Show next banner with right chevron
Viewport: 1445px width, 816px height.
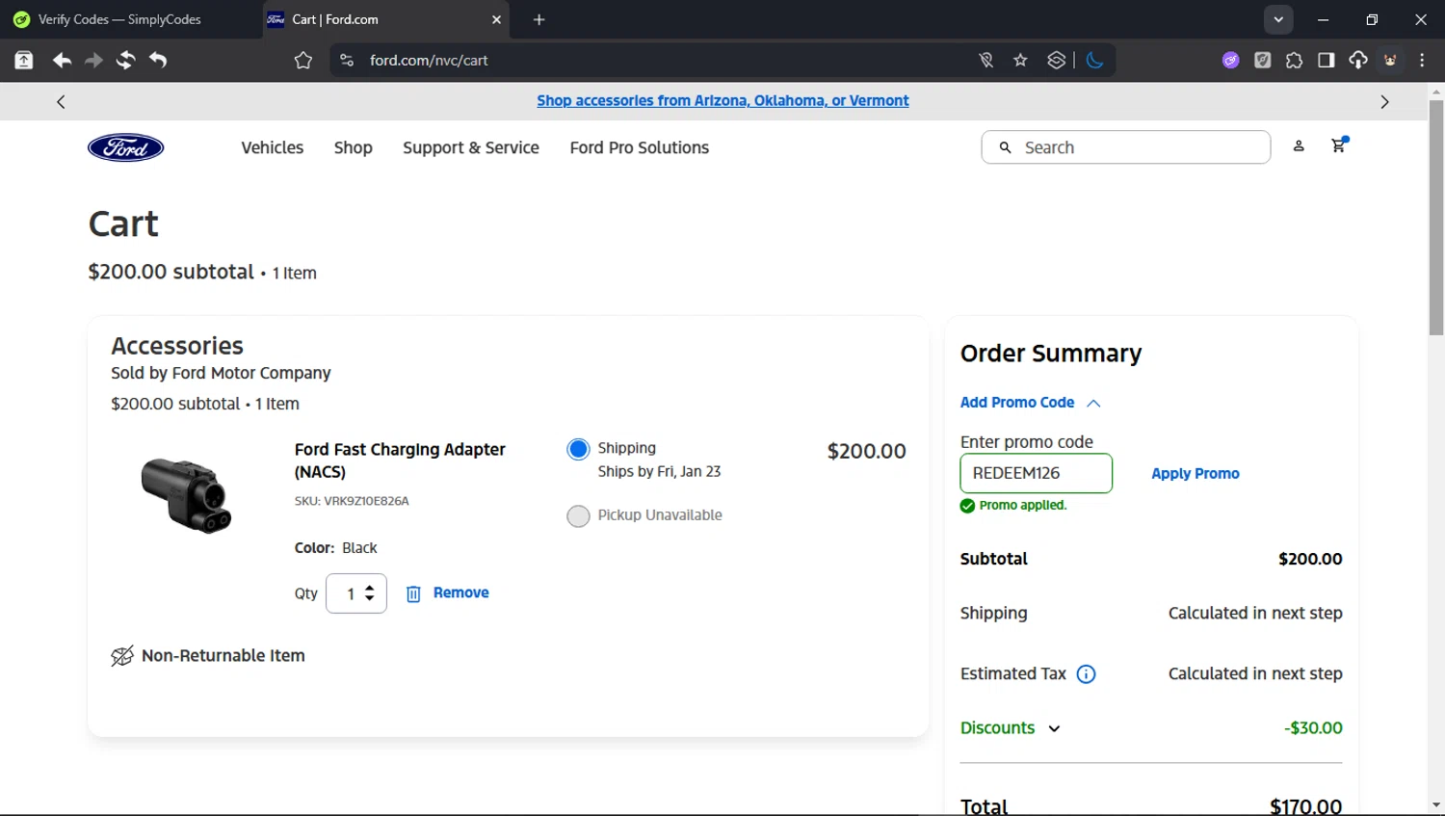point(1384,101)
